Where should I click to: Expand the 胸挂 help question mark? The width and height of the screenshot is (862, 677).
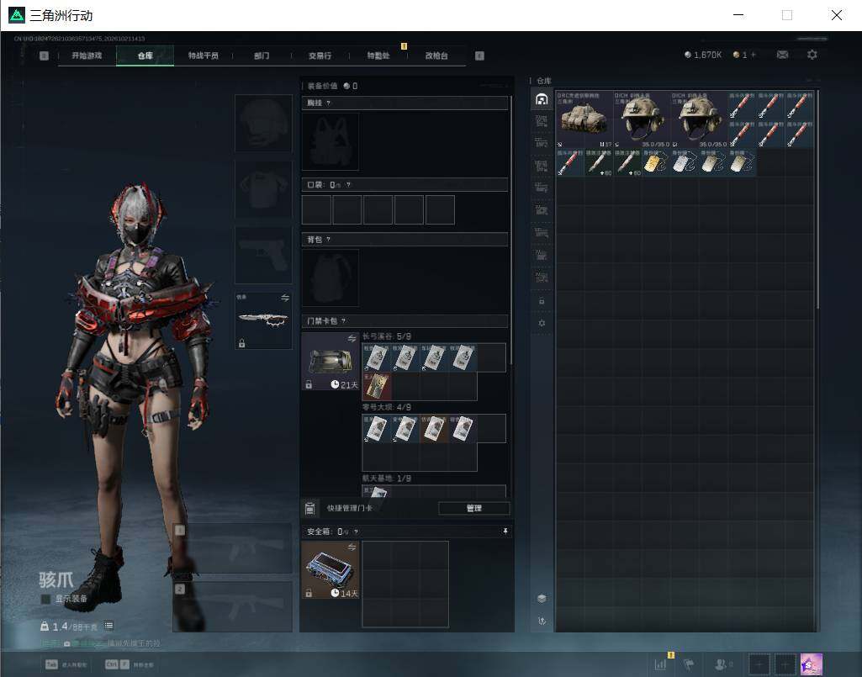329,103
